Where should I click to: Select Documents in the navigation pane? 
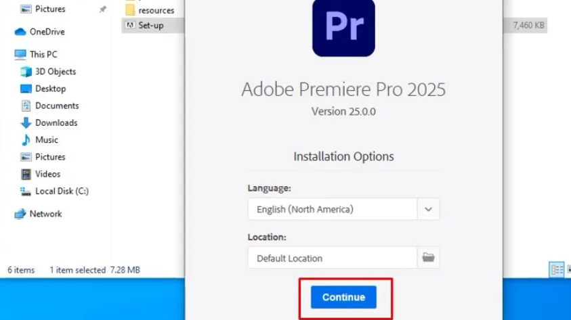point(57,106)
